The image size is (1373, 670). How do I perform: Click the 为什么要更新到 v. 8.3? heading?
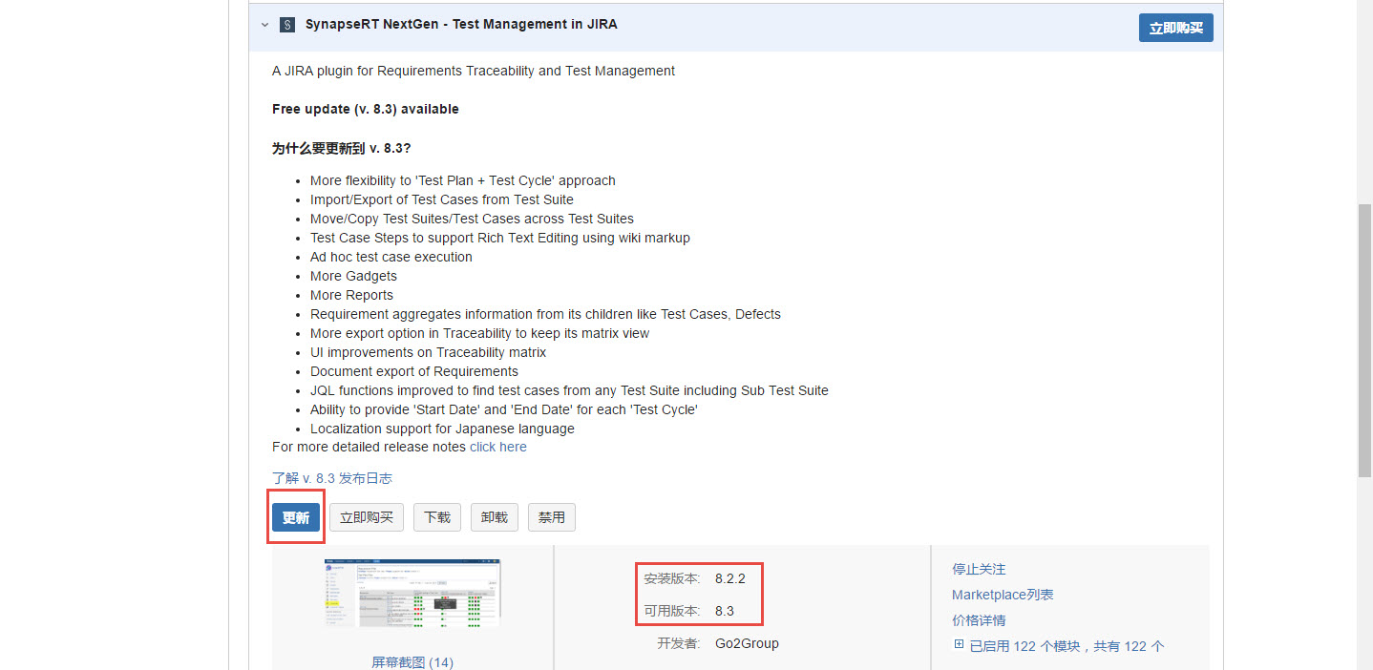click(342, 148)
